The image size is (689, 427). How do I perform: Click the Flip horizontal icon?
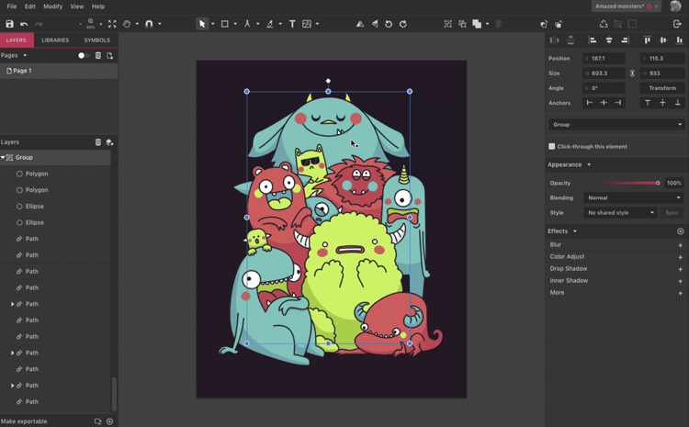(360, 24)
